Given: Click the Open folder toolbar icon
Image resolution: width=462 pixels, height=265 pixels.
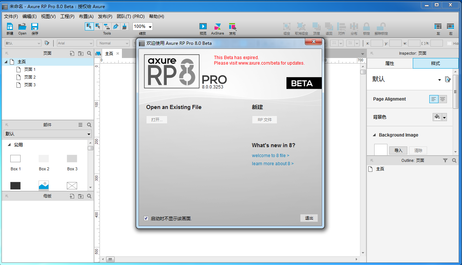Looking at the screenshot, I should 22,26.
